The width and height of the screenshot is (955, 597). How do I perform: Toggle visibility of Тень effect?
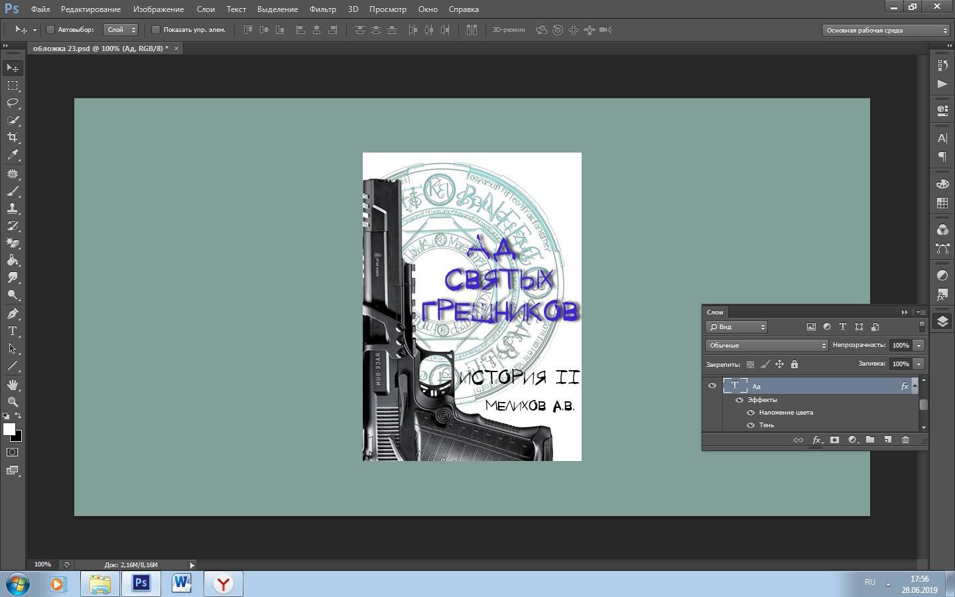pos(751,425)
